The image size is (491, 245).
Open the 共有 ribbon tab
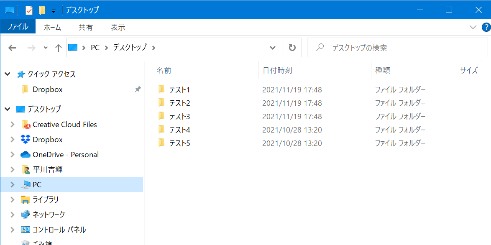(x=86, y=28)
